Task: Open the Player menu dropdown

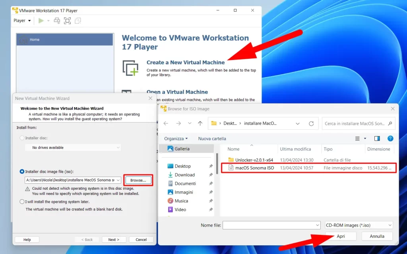Action: click(22, 21)
